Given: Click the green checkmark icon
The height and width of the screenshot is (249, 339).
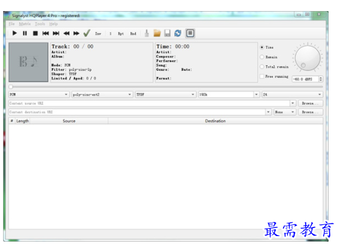Looking at the screenshot, I should coord(87,33).
